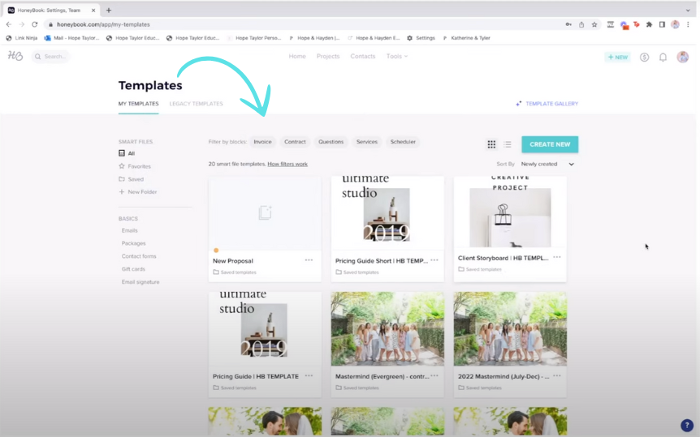Toggle the Scheduler block filter

(403, 142)
